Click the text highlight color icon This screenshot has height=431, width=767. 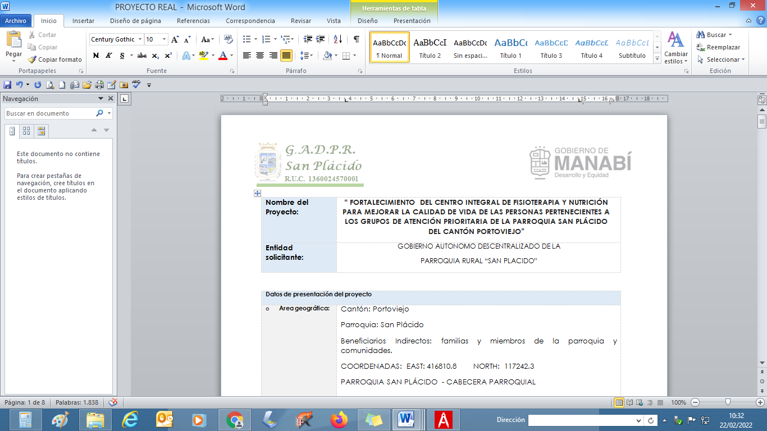[203, 56]
